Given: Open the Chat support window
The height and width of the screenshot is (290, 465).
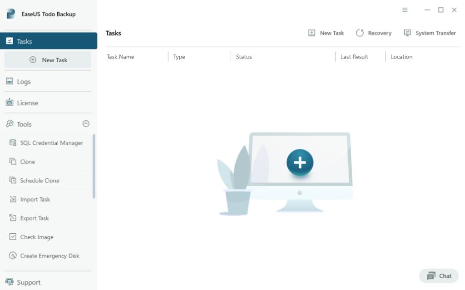Looking at the screenshot, I should 438,275.
